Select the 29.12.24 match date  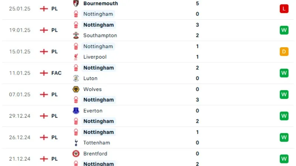20,116
